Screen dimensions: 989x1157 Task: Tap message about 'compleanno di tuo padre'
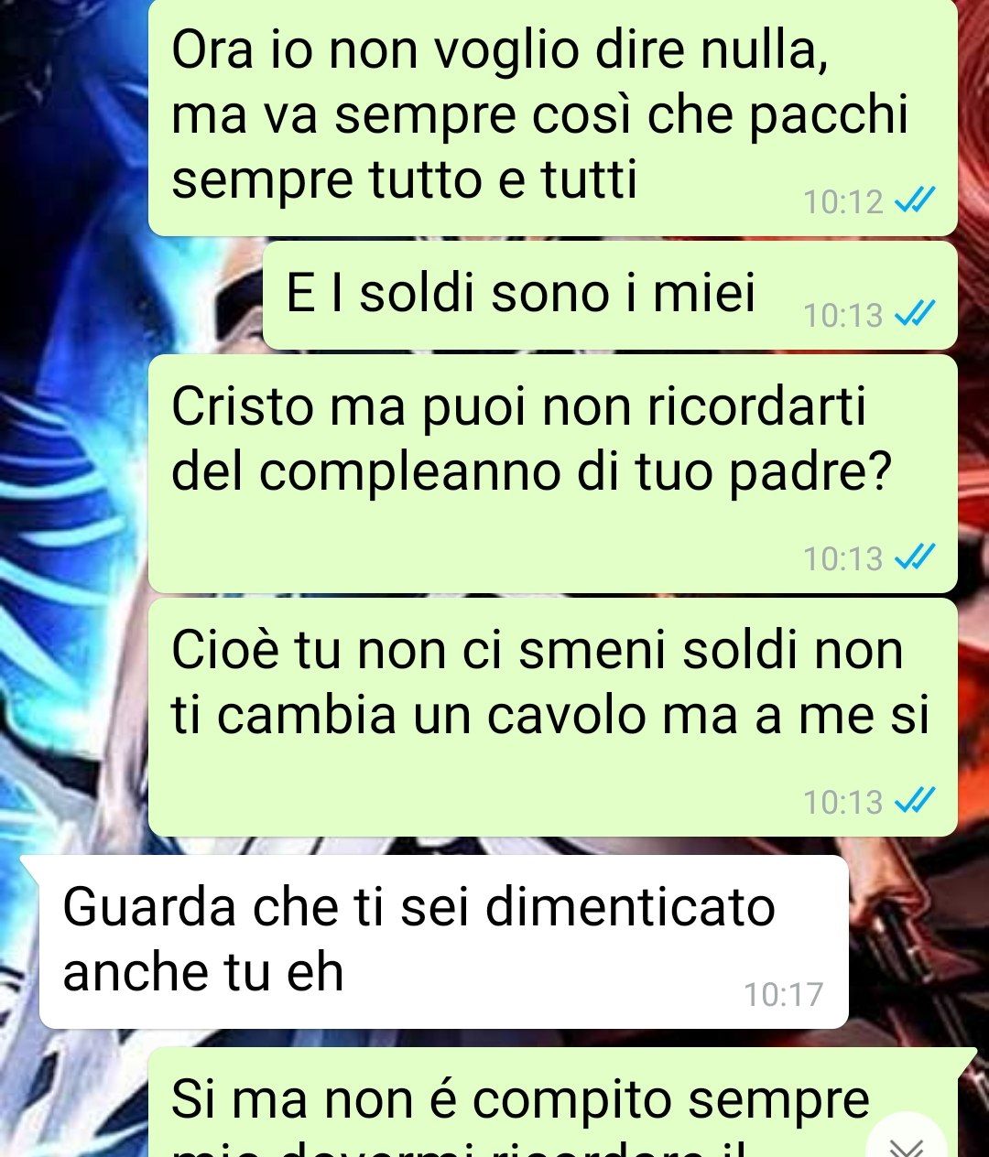coord(552,474)
